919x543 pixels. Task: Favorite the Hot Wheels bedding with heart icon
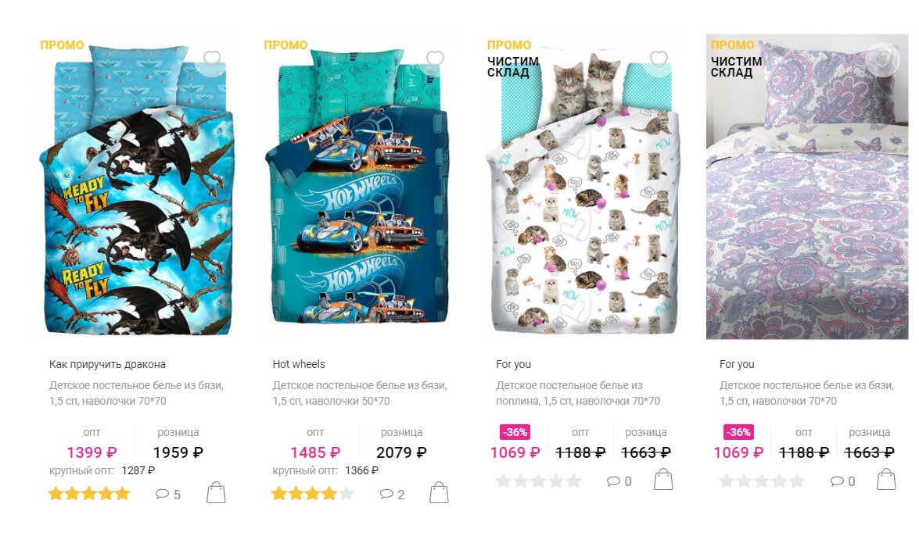pos(435,59)
